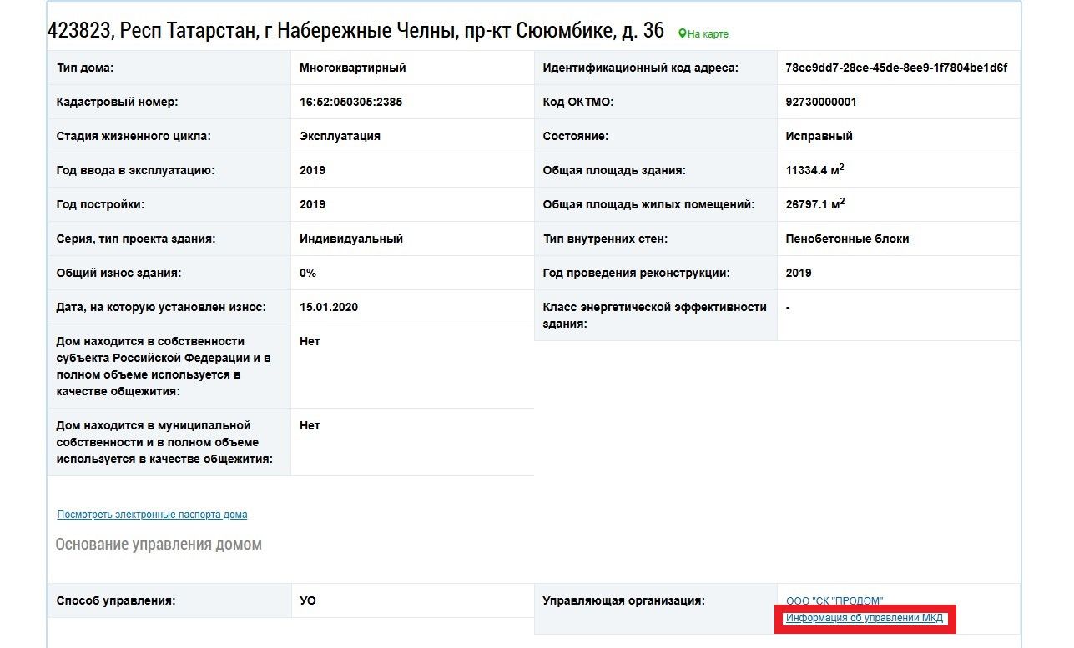This screenshot has width=1074, height=648.
Task: Click the 'Многоквартирный' house type value
Action: pos(352,68)
